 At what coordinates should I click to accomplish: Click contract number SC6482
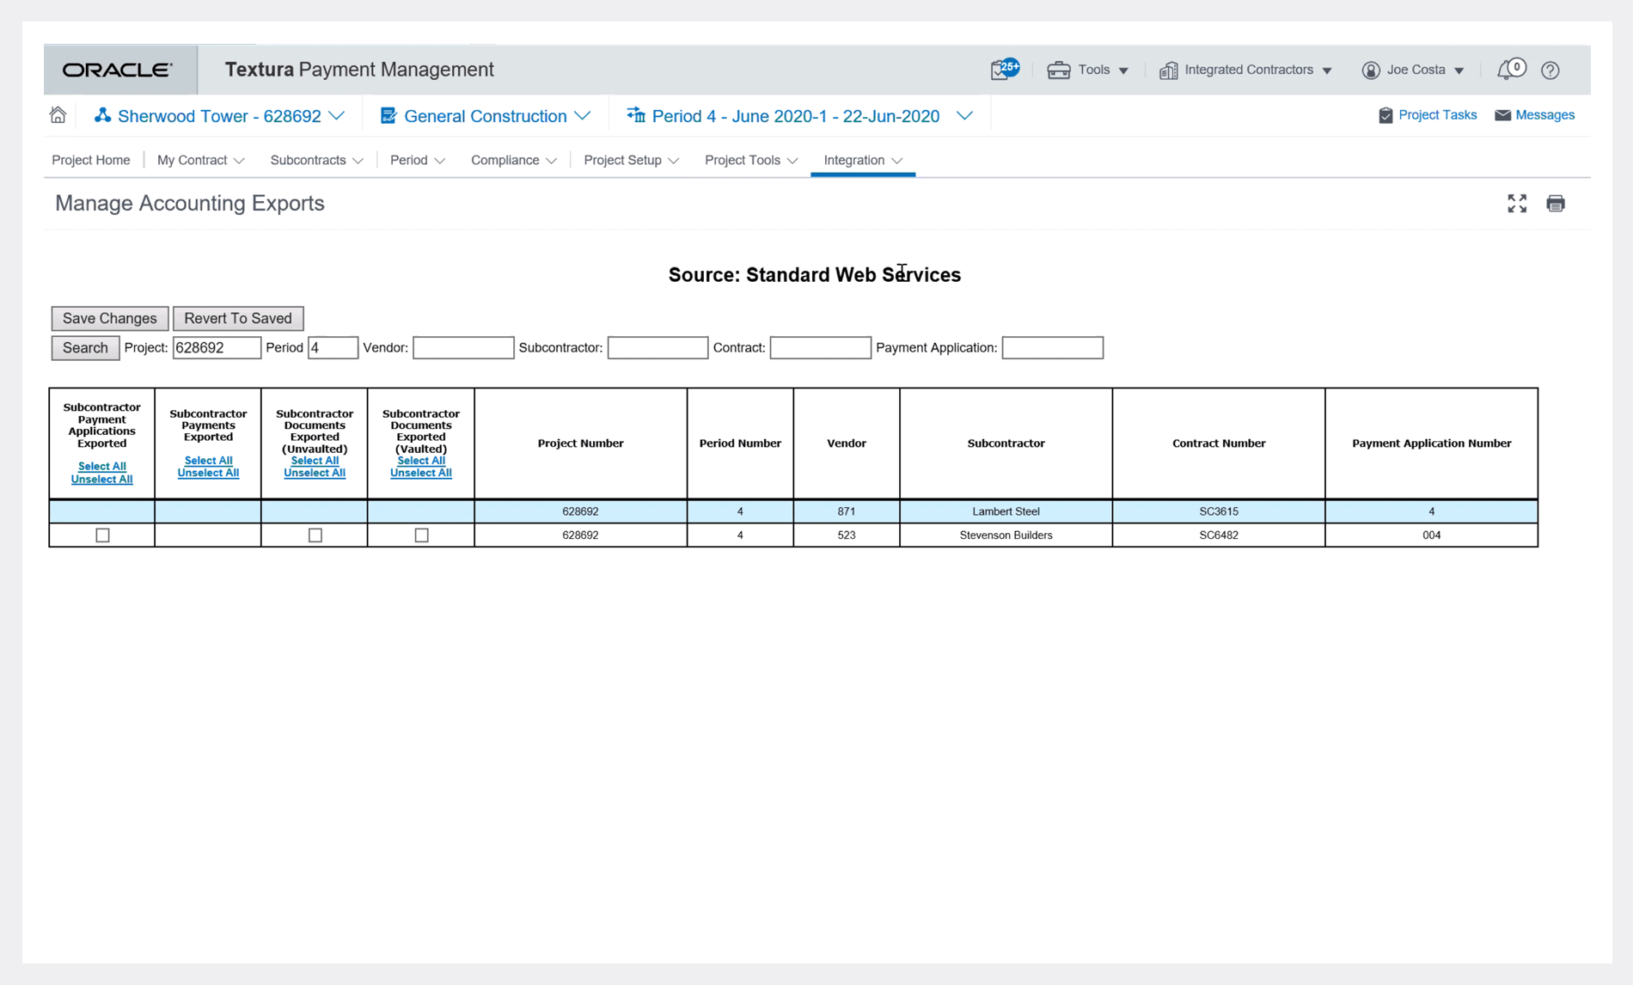tap(1219, 535)
